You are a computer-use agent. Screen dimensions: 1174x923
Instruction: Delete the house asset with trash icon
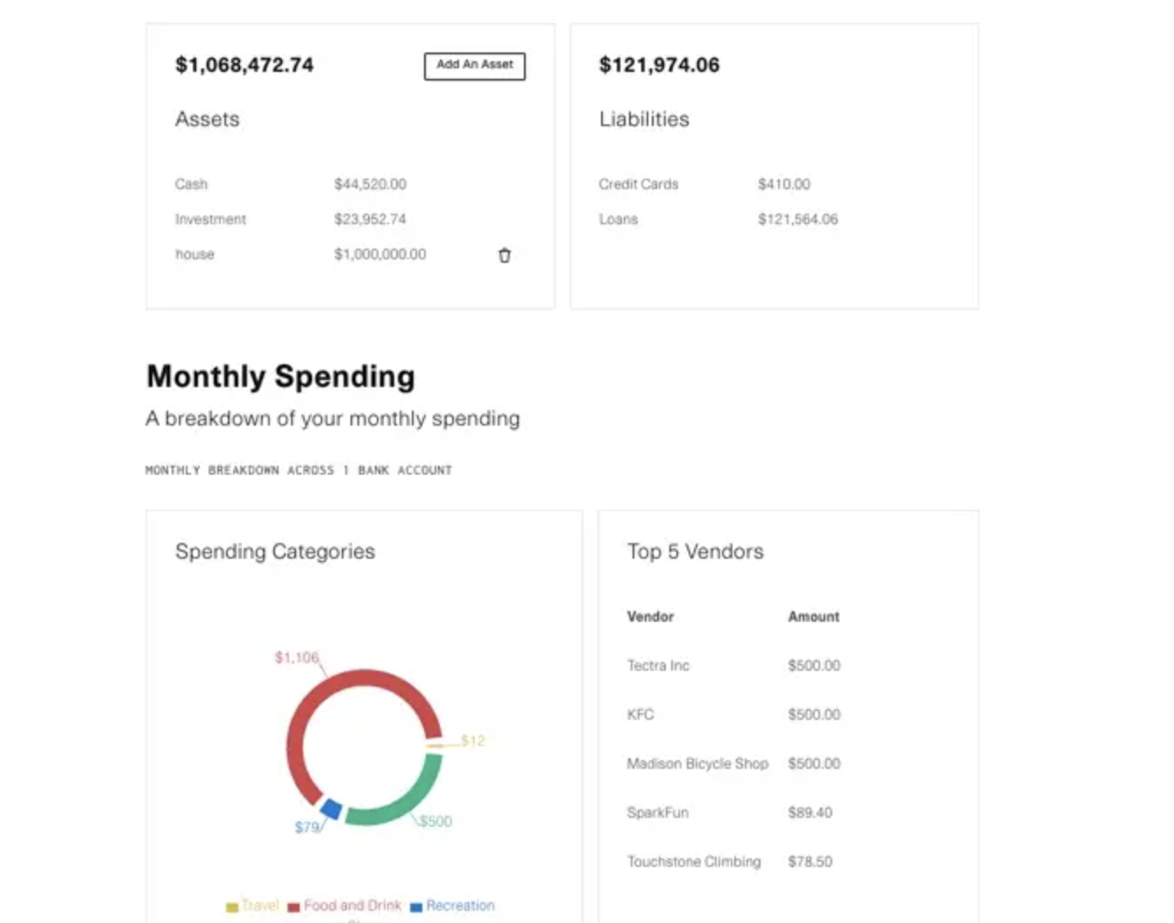(505, 256)
